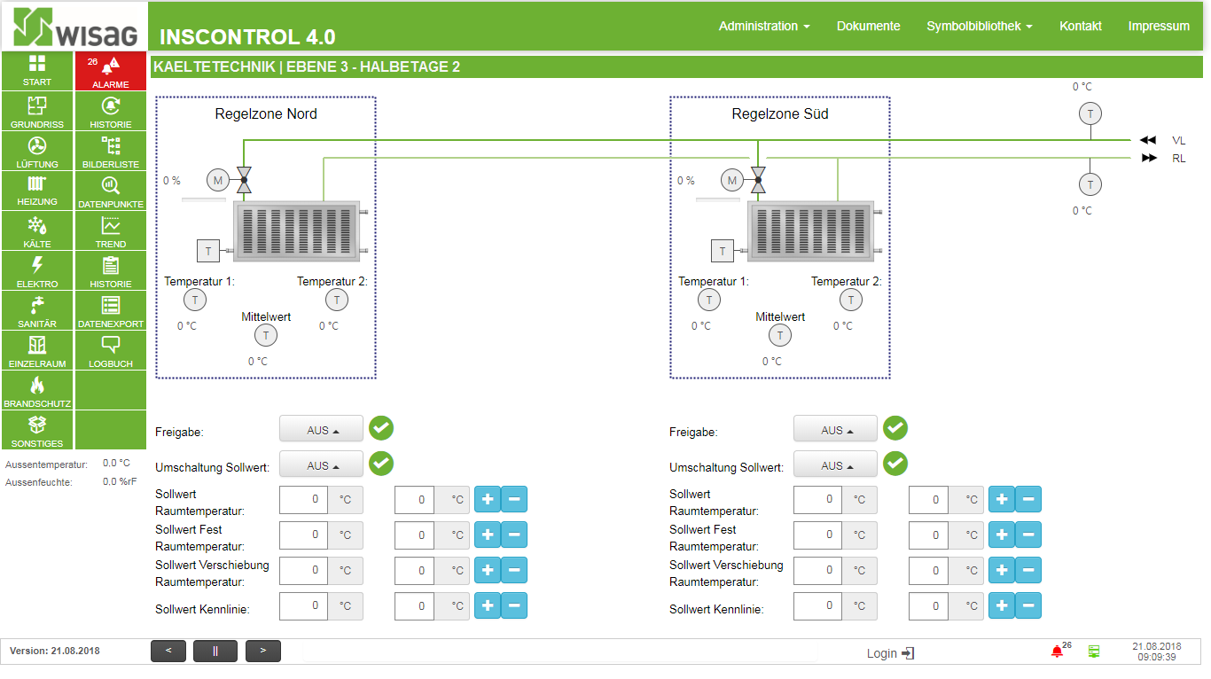Go to GRUNDRISS floor plan view
Screen dimensions: 1211x679
[37, 112]
